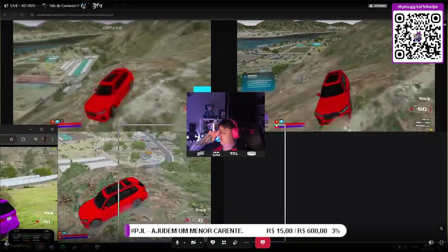448x252 pixels.
Task: Click the speaker icon beside LIVE
Action: (x=6, y=6)
